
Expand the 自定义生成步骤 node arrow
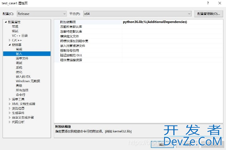click(x=10, y=118)
